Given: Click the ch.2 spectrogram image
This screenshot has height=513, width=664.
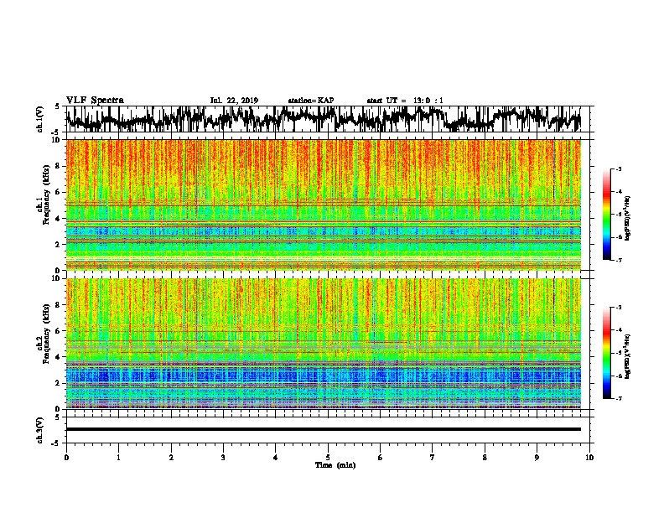Looking at the screenshot, I should pyautogui.click(x=324, y=344).
